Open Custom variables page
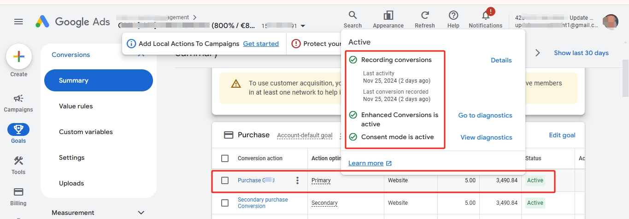The height and width of the screenshot is (219, 629). [86, 132]
